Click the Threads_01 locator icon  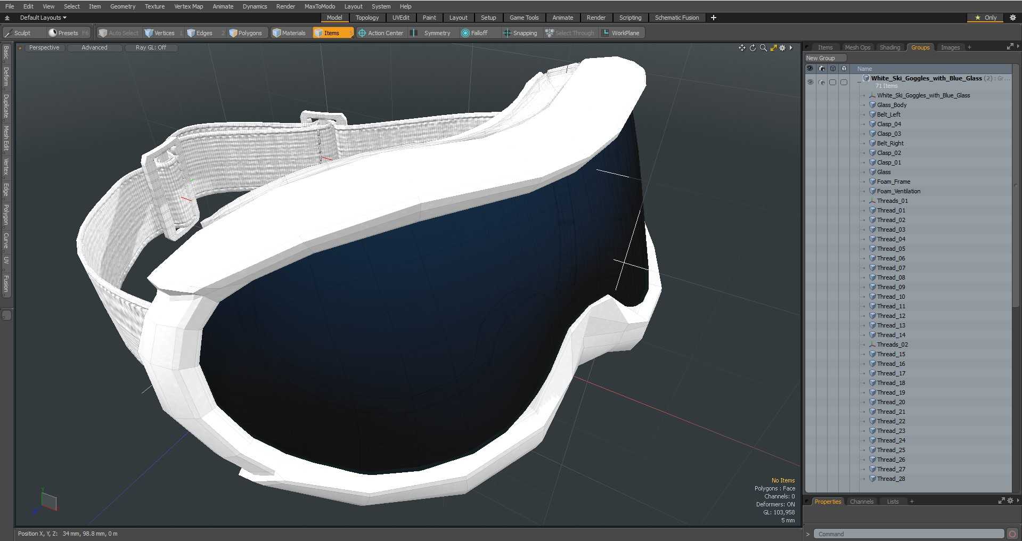coord(872,201)
